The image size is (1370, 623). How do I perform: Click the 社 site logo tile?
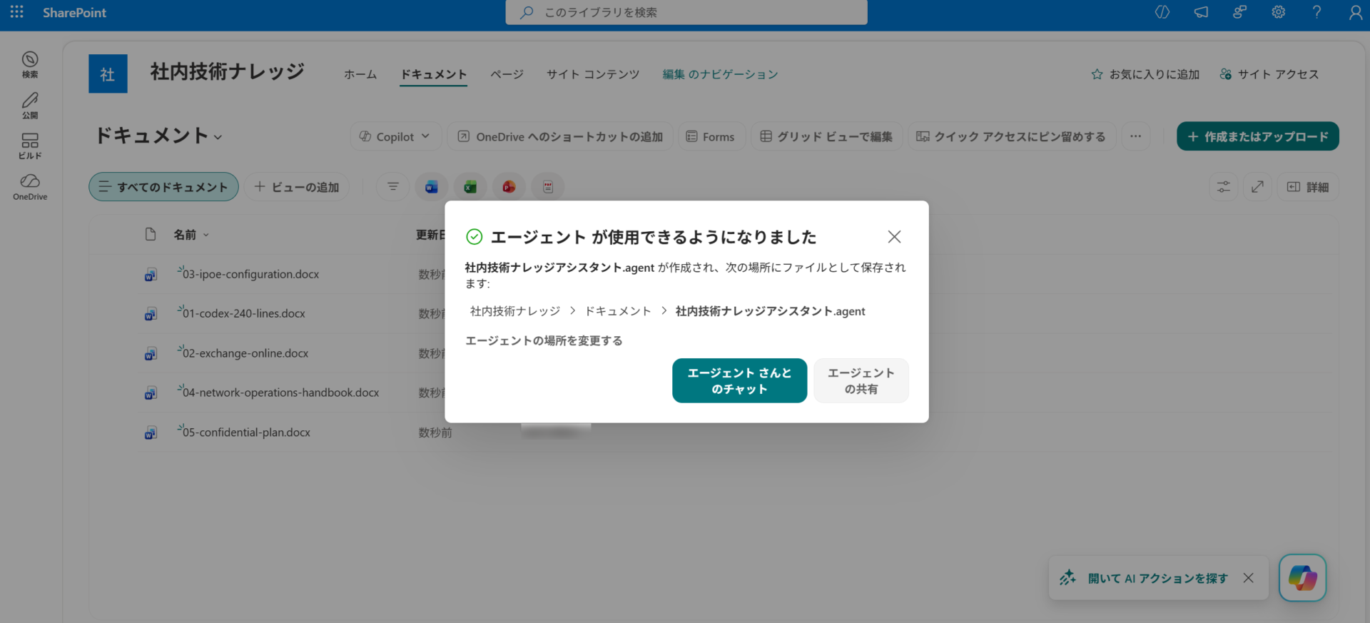(x=108, y=74)
